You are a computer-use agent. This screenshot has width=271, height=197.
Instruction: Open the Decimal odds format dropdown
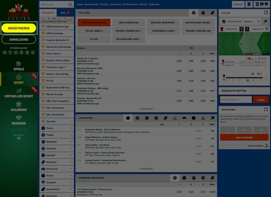238,4
